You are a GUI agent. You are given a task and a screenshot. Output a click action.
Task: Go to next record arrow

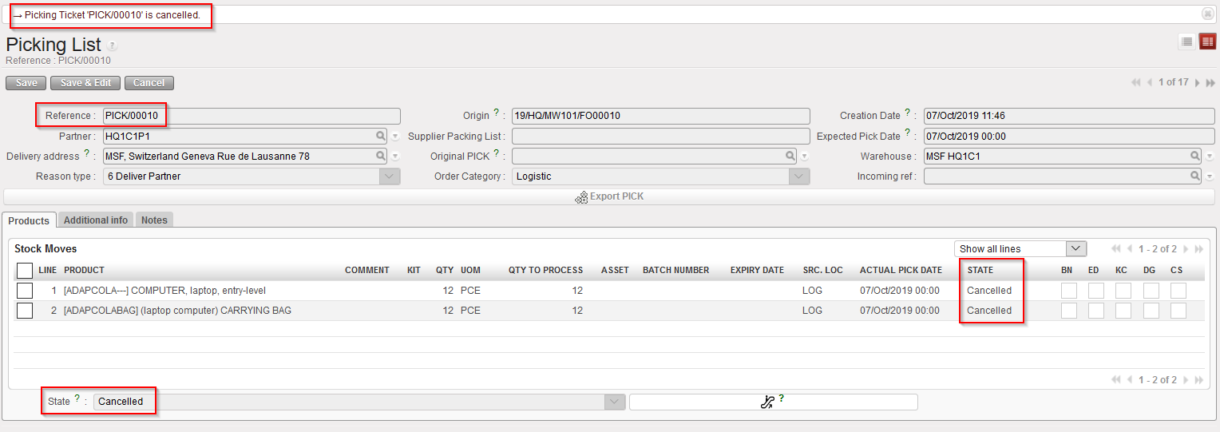coord(1198,83)
